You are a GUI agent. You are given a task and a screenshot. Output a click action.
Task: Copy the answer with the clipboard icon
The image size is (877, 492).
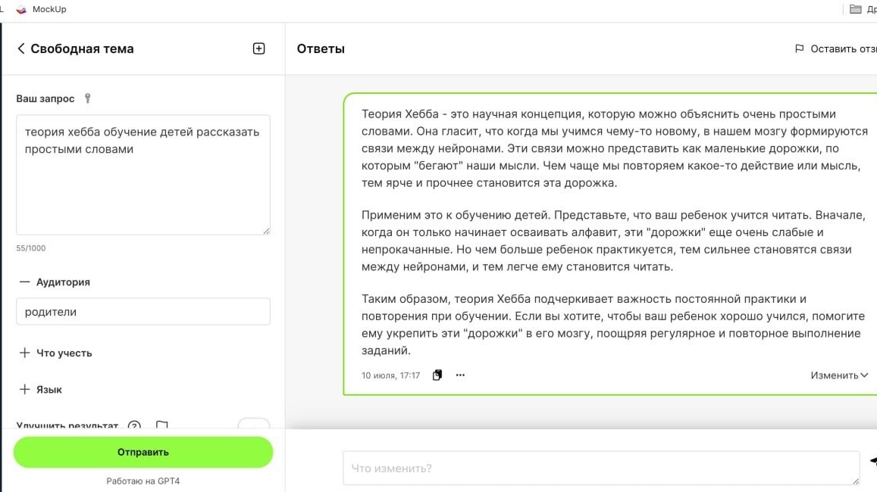point(437,375)
